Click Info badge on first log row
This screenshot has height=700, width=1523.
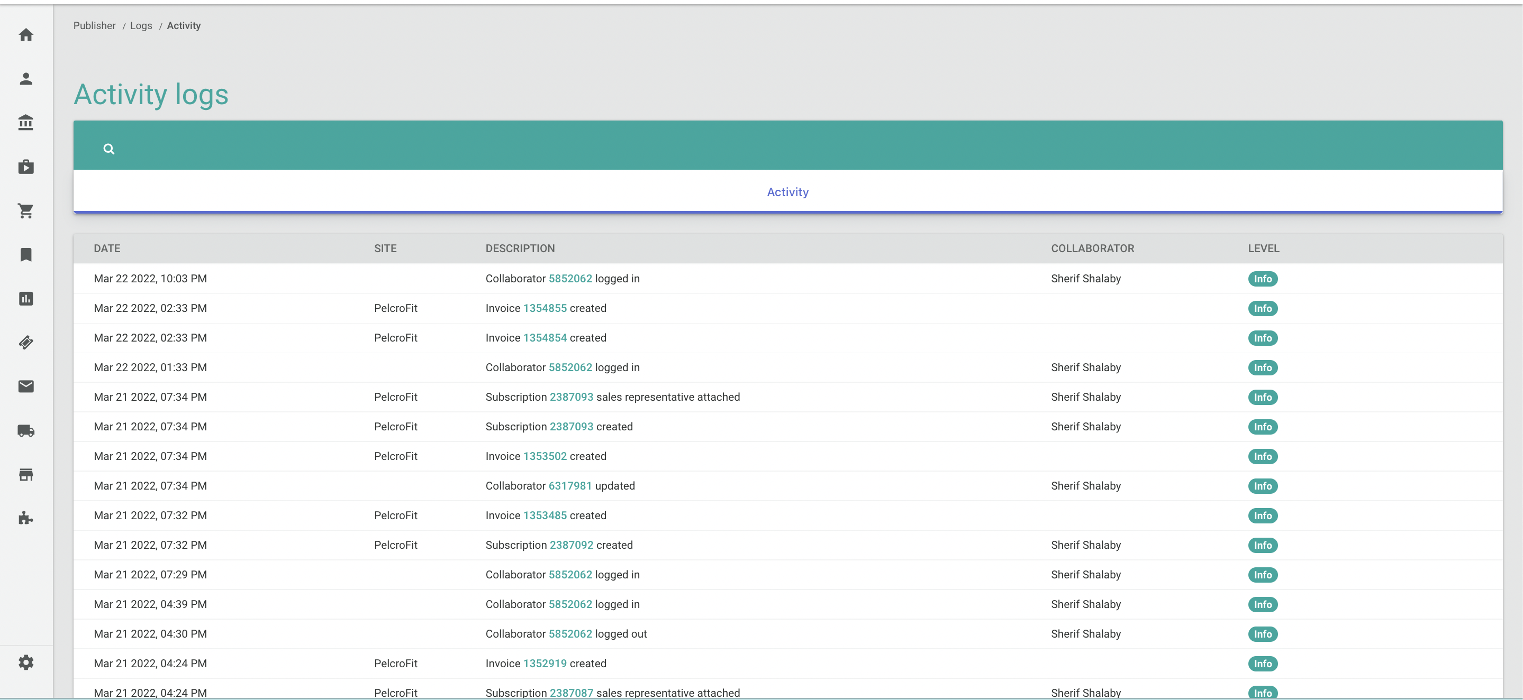tap(1262, 279)
